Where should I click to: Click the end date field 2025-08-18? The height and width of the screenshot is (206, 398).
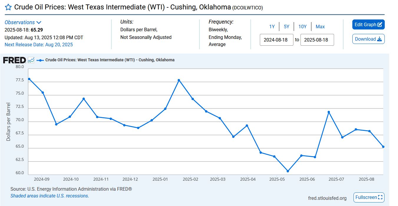click(x=317, y=40)
